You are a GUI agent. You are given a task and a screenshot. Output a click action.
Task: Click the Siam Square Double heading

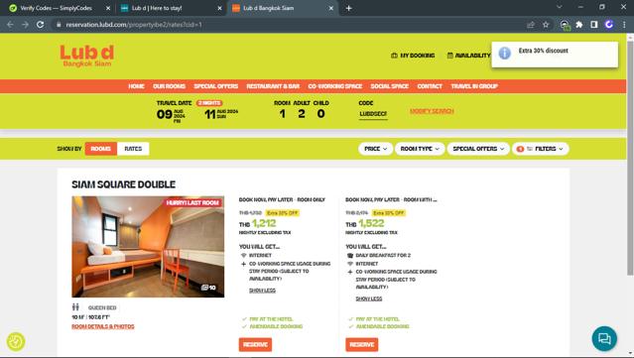(123, 184)
